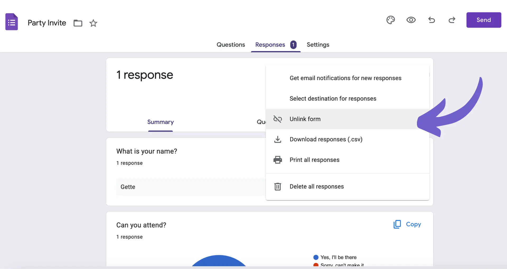Copy the Can you attend chart
Viewport: 507px width, 269px height.
pos(407,224)
